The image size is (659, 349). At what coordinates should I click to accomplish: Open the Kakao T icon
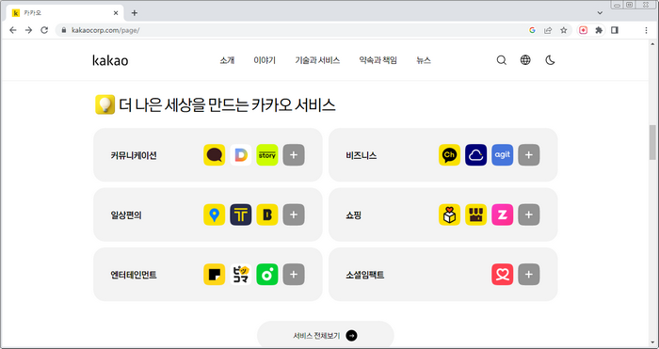point(241,214)
